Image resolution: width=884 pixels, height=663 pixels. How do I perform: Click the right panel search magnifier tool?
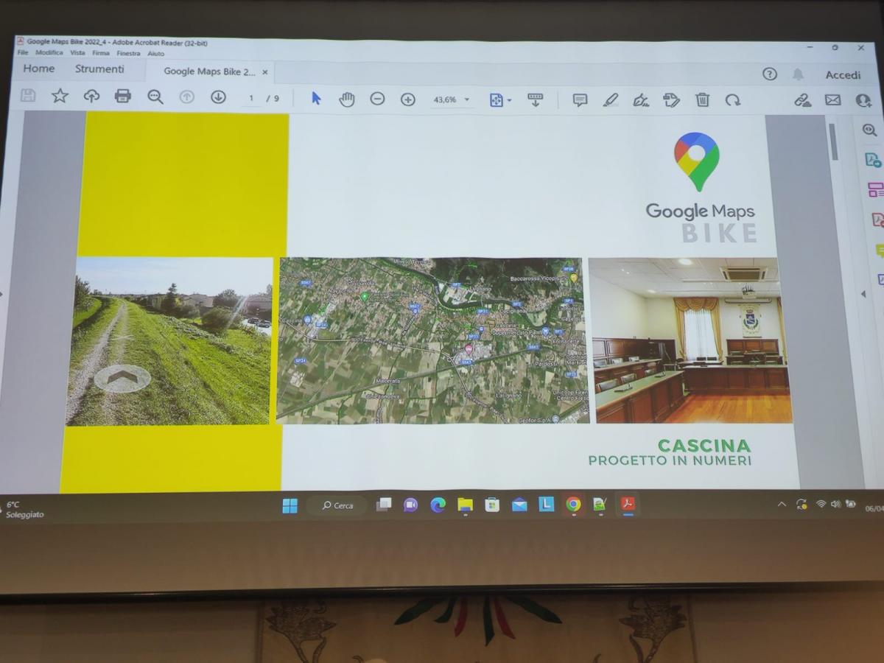click(x=869, y=130)
